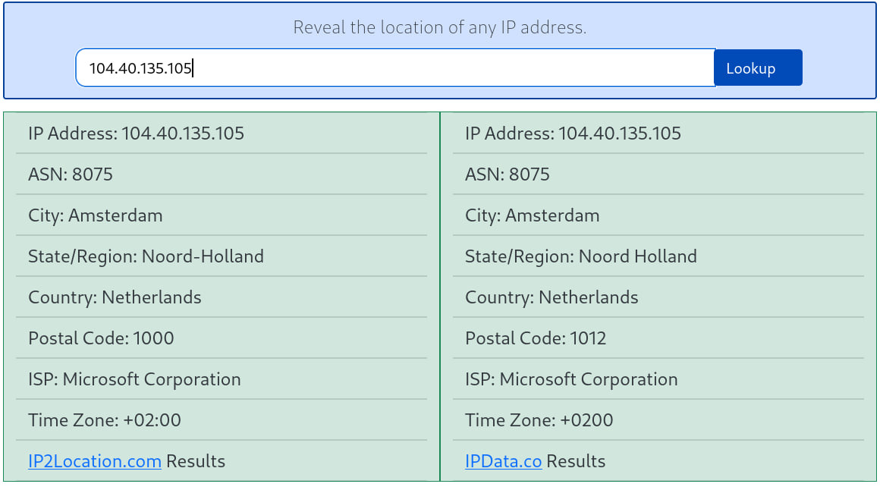The image size is (883, 487).
Task: Click the Postal Code 1000 row
Action: click(101, 338)
